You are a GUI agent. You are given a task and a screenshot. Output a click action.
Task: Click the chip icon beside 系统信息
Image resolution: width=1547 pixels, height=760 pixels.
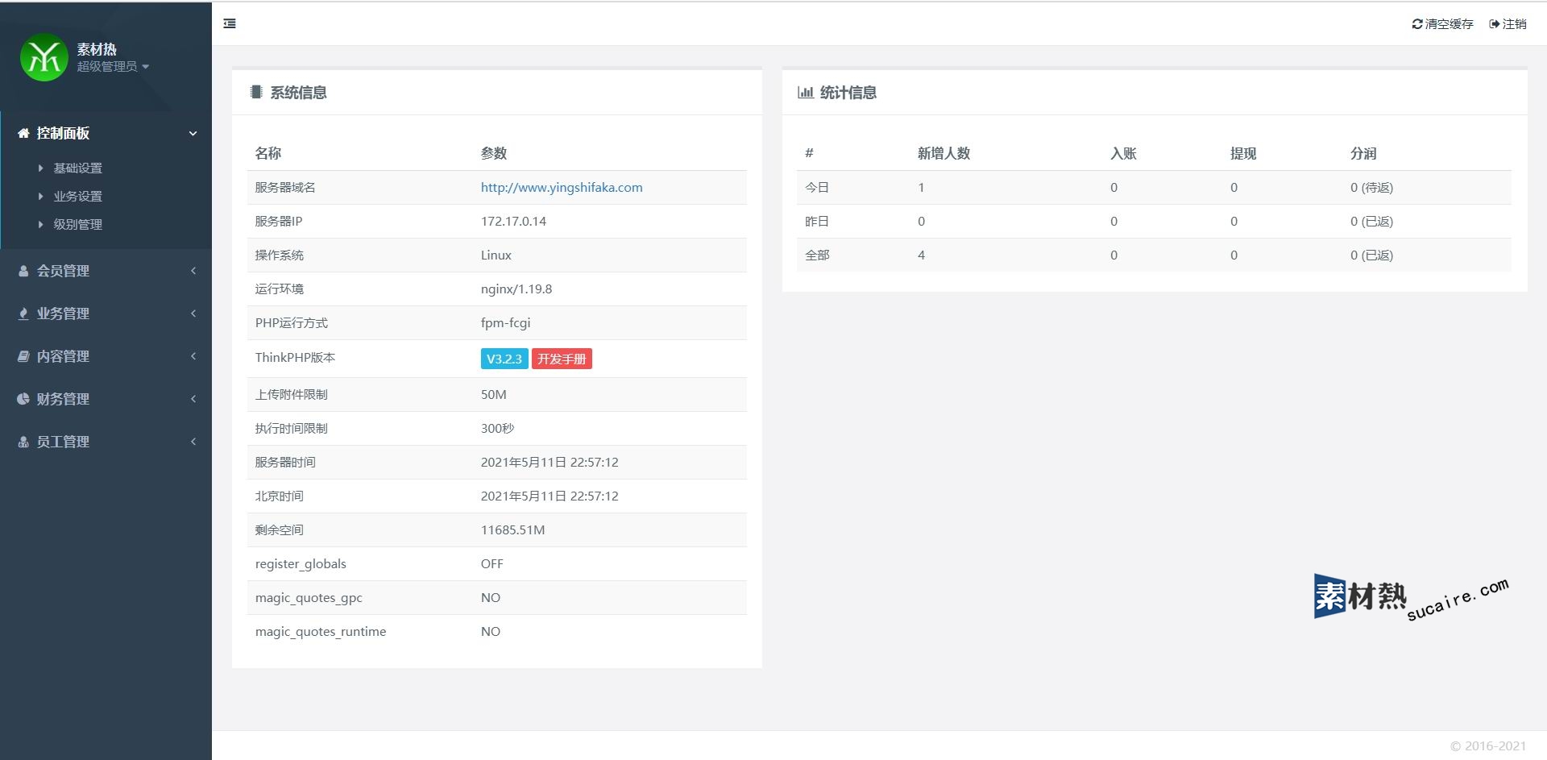[x=256, y=92]
